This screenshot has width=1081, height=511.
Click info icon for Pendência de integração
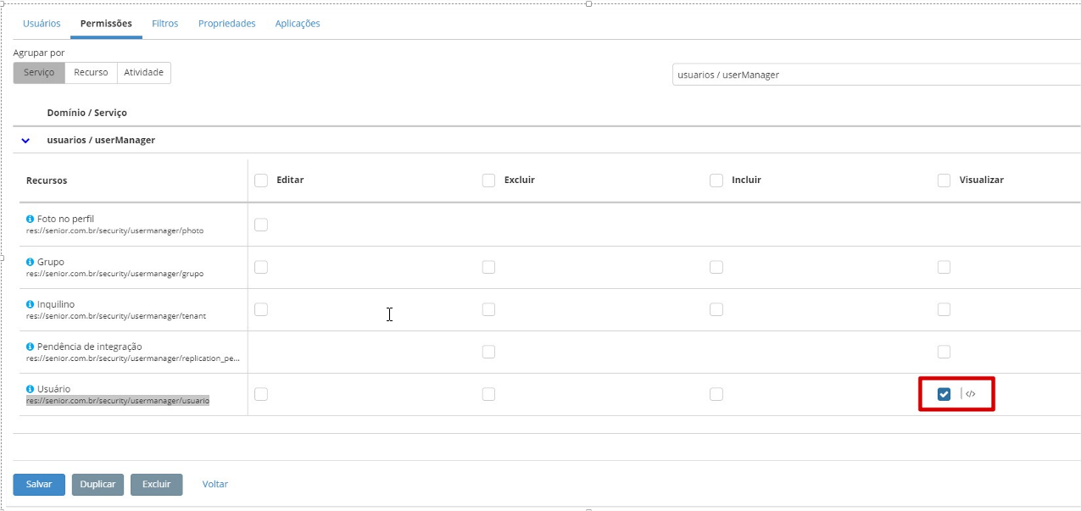tap(31, 347)
